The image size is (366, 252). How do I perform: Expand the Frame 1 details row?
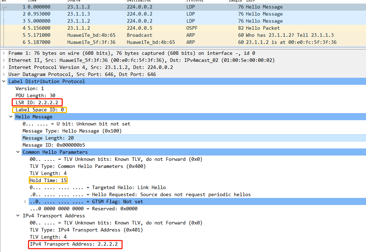point(4,53)
